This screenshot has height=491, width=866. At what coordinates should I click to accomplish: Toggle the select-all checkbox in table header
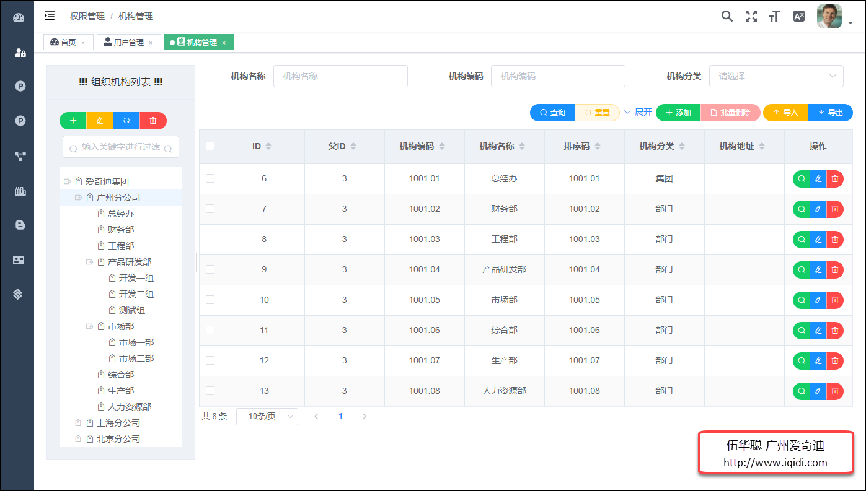[210, 146]
